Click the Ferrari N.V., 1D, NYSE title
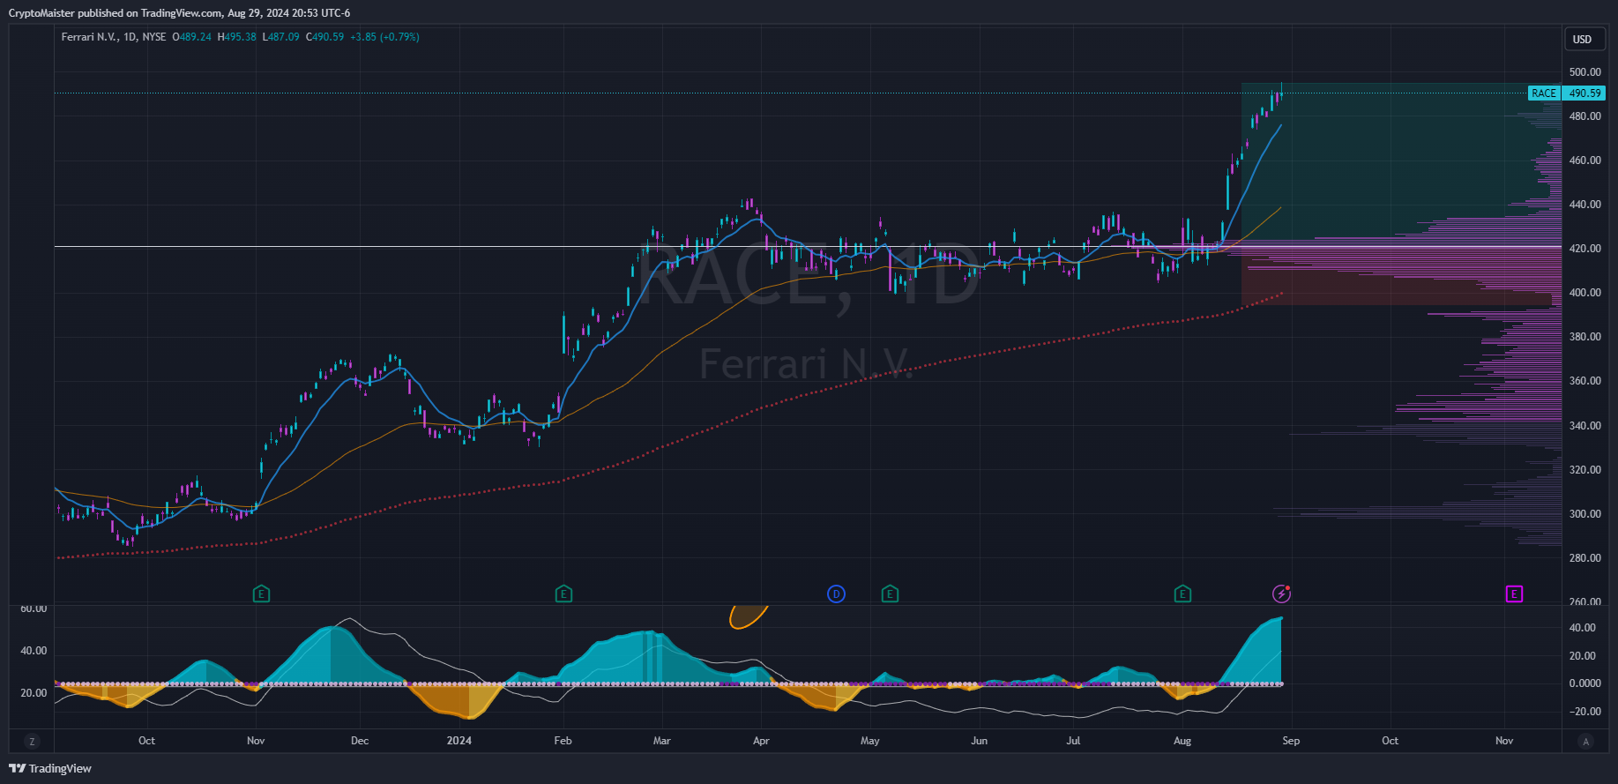The width and height of the screenshot is (1618, 784). 114,37
